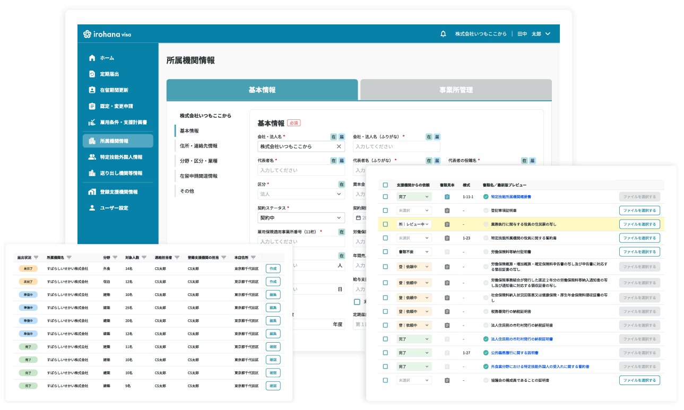Open sample document icon for 登記事項証明書

click(447, 211)
